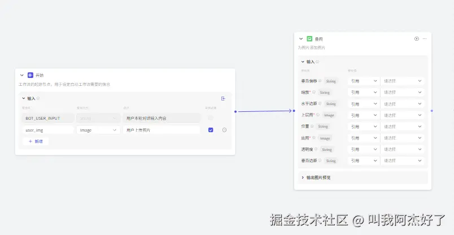This screenshot has height=235, width=454.
Task: Remove the user_img row with minus icon
Action: (x=224, y=130)
